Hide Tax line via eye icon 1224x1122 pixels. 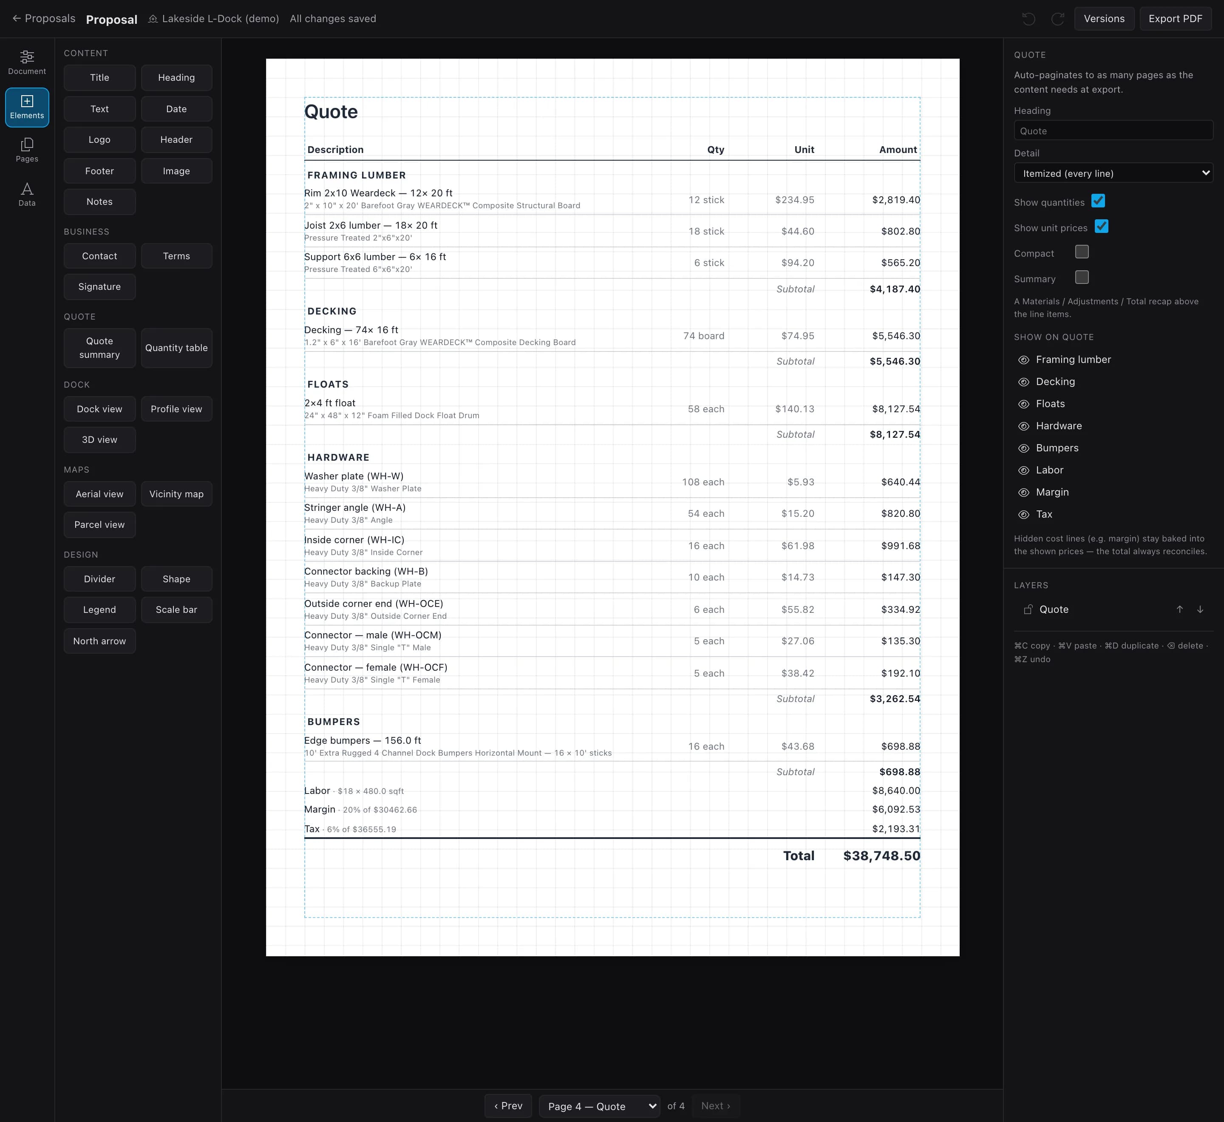point(1024,515)
